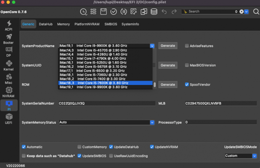Uncheck the UpdateDataHub checkbox
This screenshot has height=168, width=260.
pos(111,147)
